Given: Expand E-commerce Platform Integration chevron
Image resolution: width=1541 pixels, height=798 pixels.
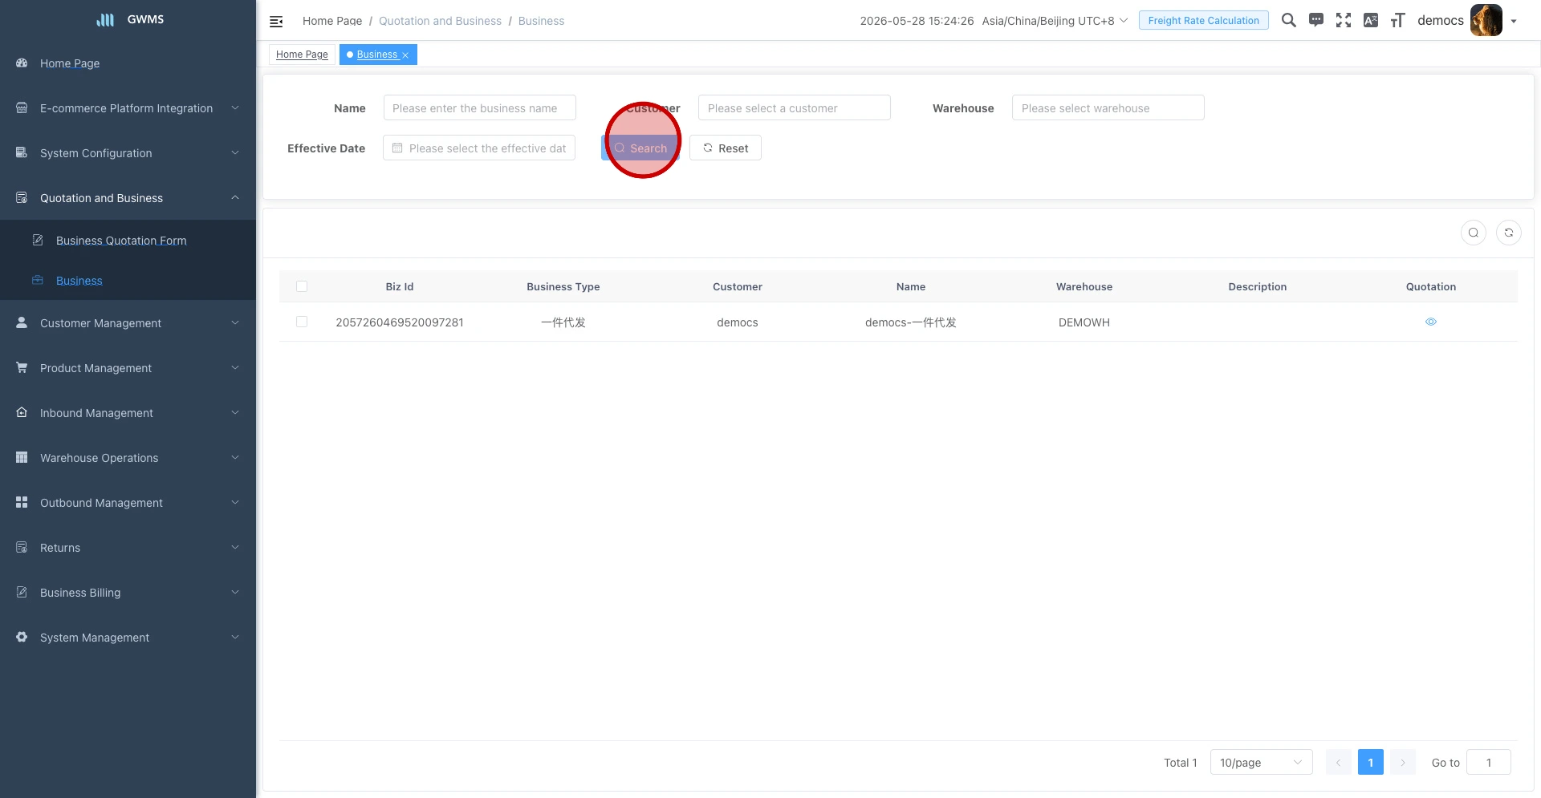Looking at the screenshot, I should [x=235, y=107].
